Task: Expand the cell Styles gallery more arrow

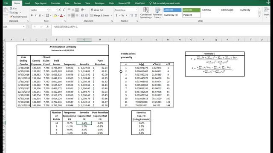Action: [260, 16]
